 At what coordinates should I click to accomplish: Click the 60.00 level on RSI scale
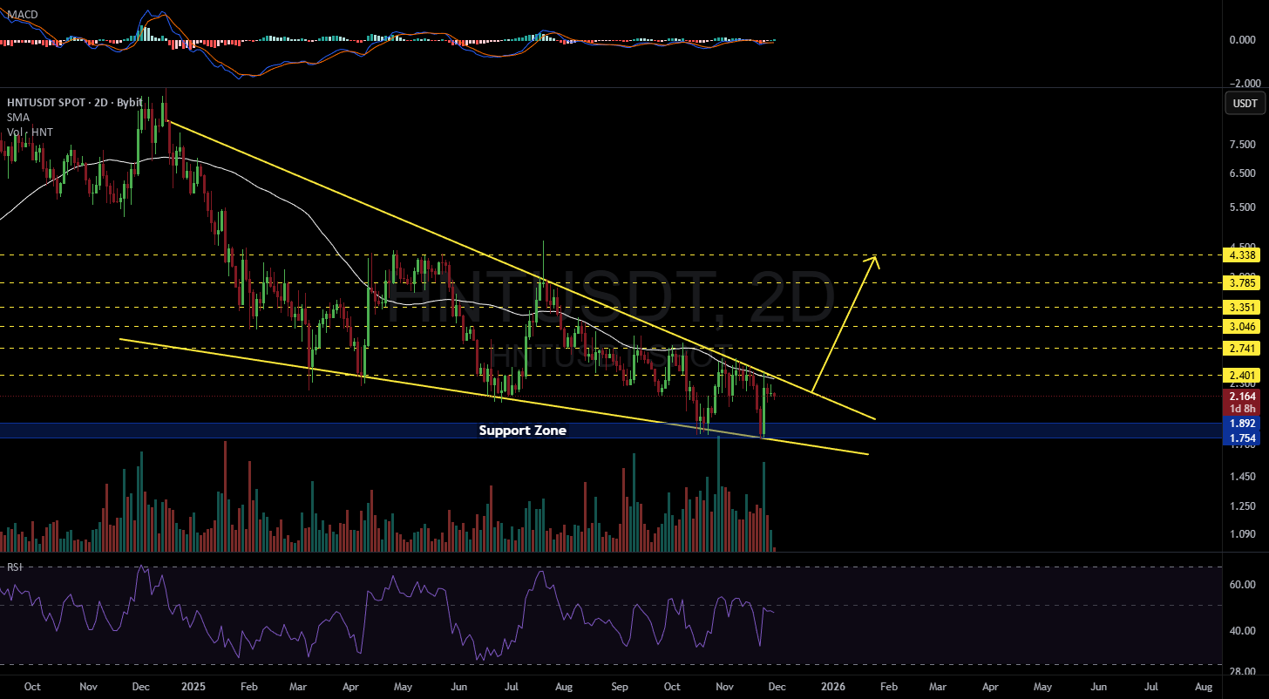click(x=1242, y=585)
